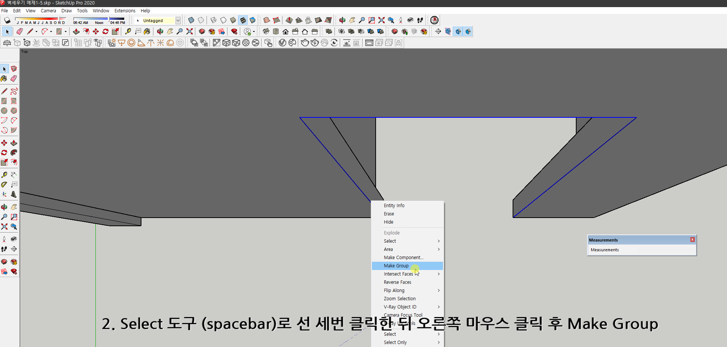This screenshot has width=727, height=347.
Task: Open V-Ray Asset Editor icon
Action: 282,43
